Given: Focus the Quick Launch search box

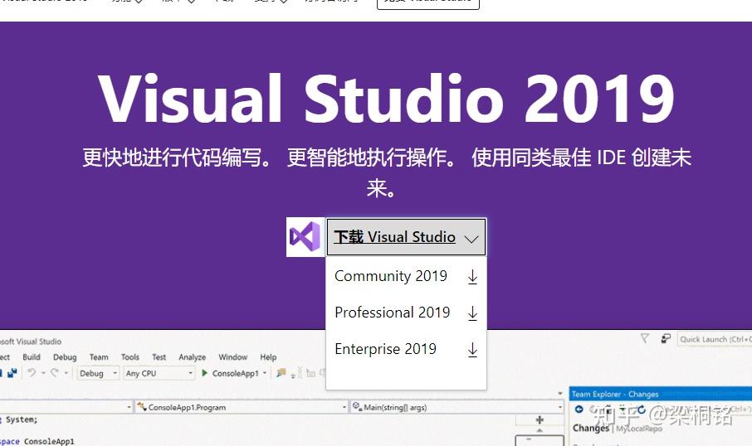Looking at the screenshot, I should tap(714, 339).
